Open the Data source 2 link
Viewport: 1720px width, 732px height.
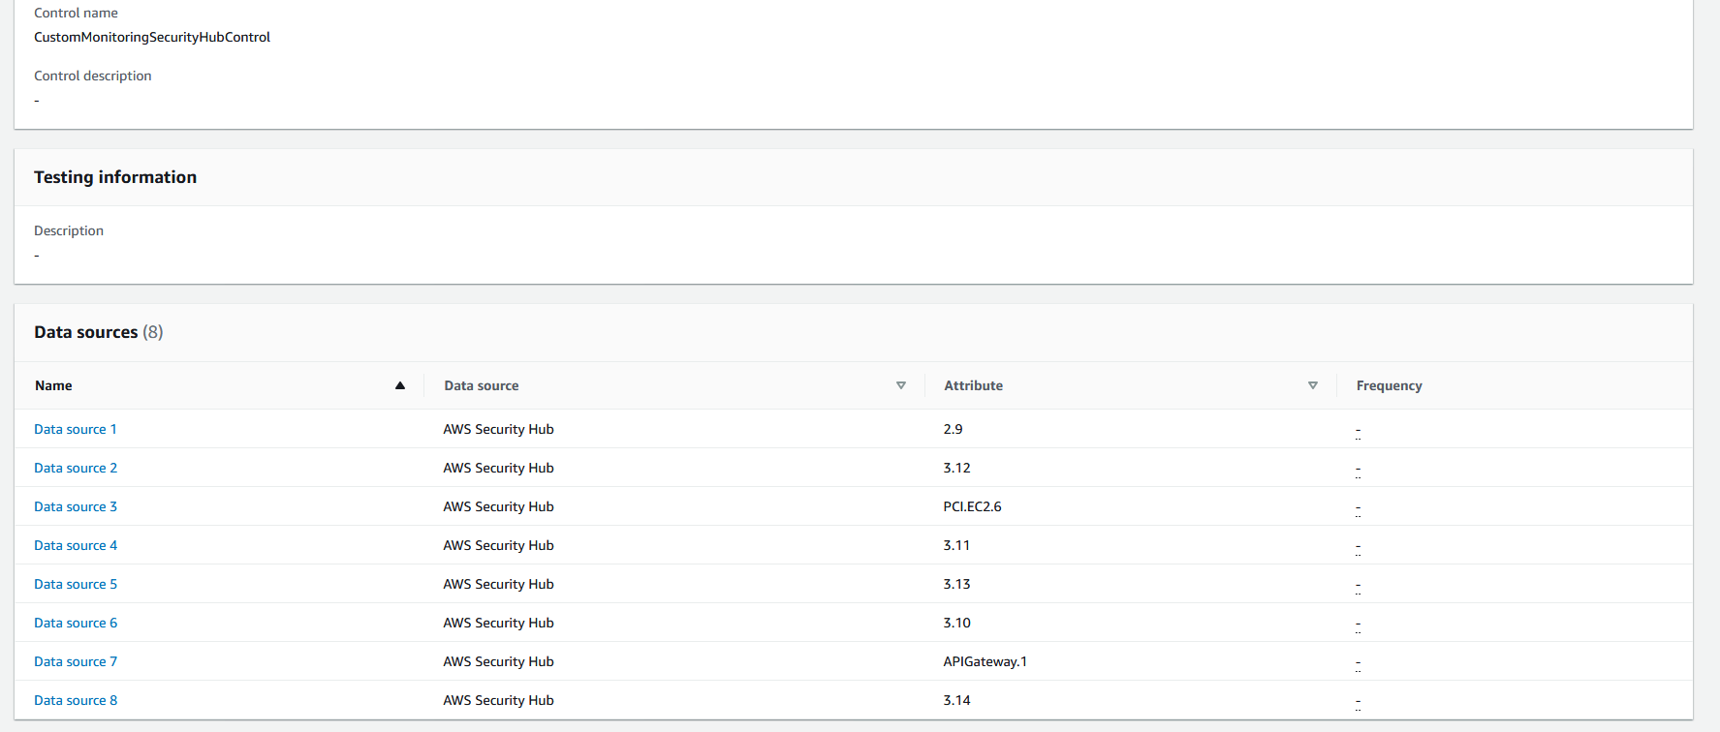(76, 468)
